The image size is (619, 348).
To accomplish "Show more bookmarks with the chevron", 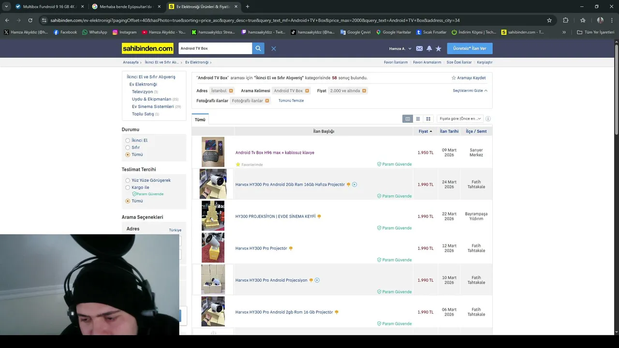I will (564, 32).
